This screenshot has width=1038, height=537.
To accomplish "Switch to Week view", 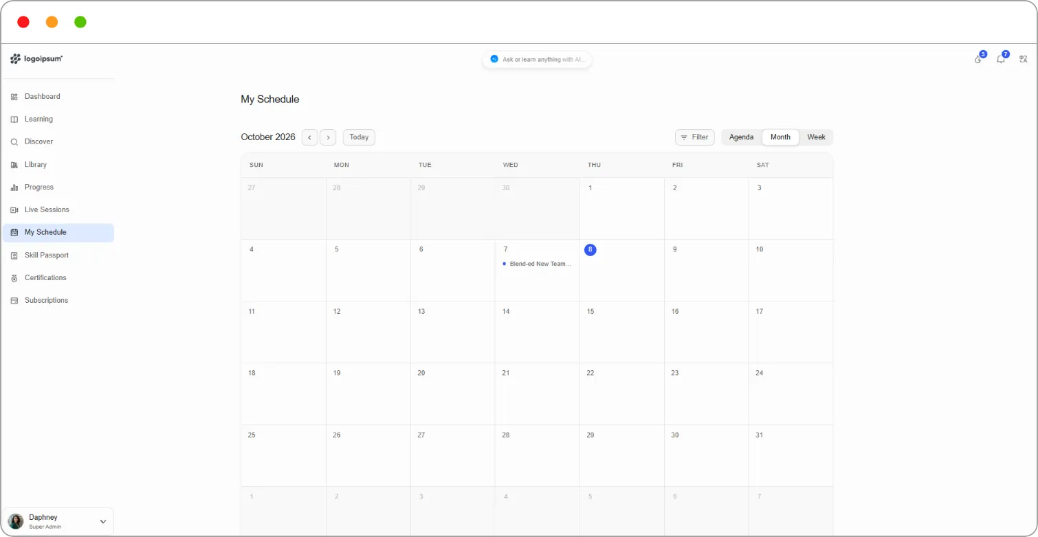I will point(816,137).
